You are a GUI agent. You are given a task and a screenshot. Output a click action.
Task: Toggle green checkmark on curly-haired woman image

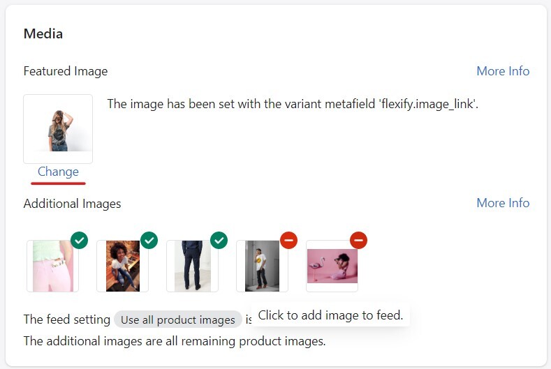149,241
